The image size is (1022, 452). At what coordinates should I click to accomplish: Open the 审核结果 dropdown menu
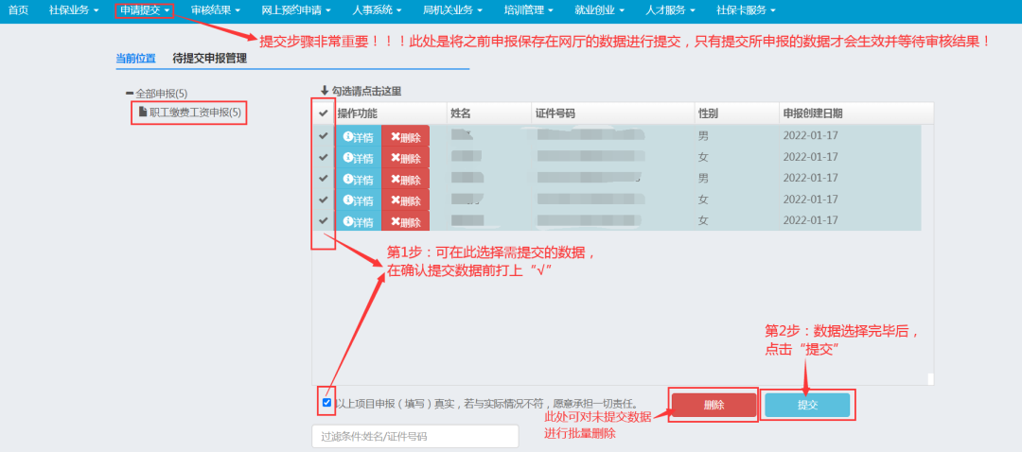(215, 10)
